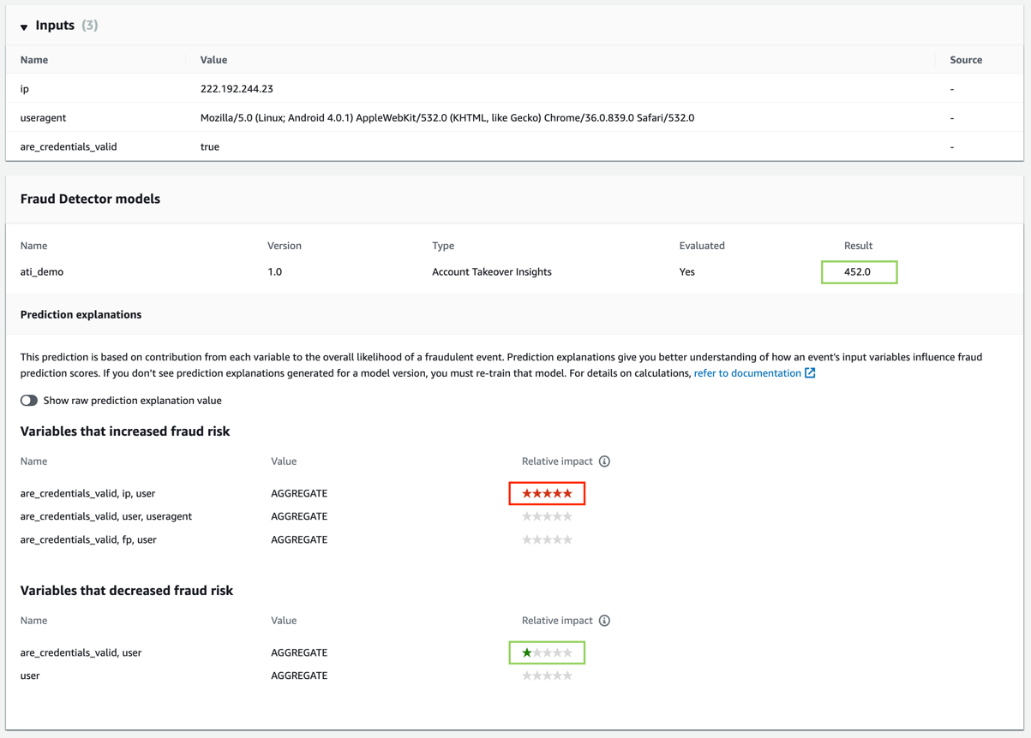
Task: Click the are_credentials_valid input value true
Action: (210, 147)
